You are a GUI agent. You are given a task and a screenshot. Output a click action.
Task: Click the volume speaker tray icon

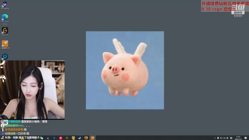224,138
